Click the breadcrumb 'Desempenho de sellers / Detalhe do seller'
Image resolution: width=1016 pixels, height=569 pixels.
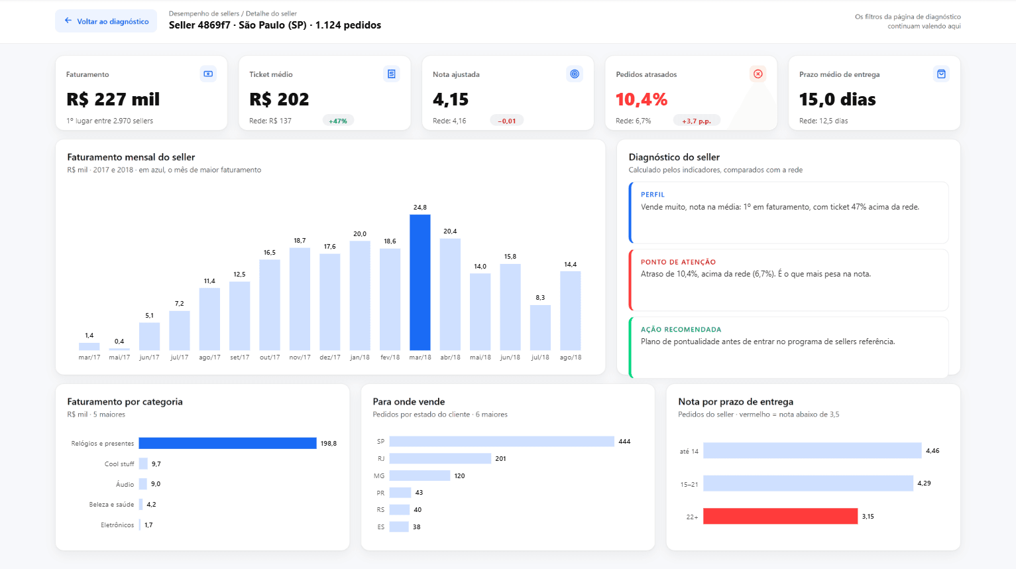pos(233,13)
